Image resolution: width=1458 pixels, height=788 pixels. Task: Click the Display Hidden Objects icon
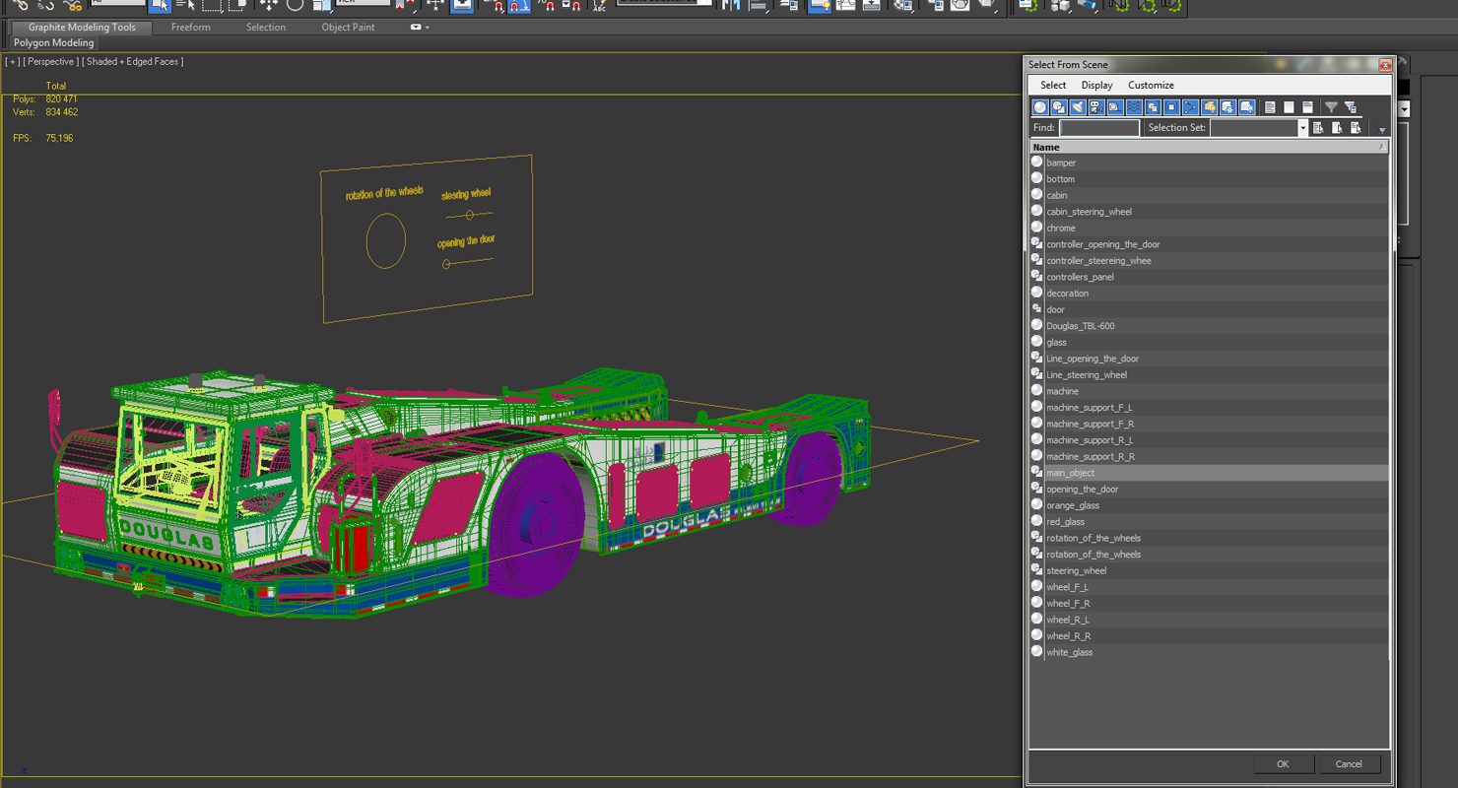(1246, 107)
